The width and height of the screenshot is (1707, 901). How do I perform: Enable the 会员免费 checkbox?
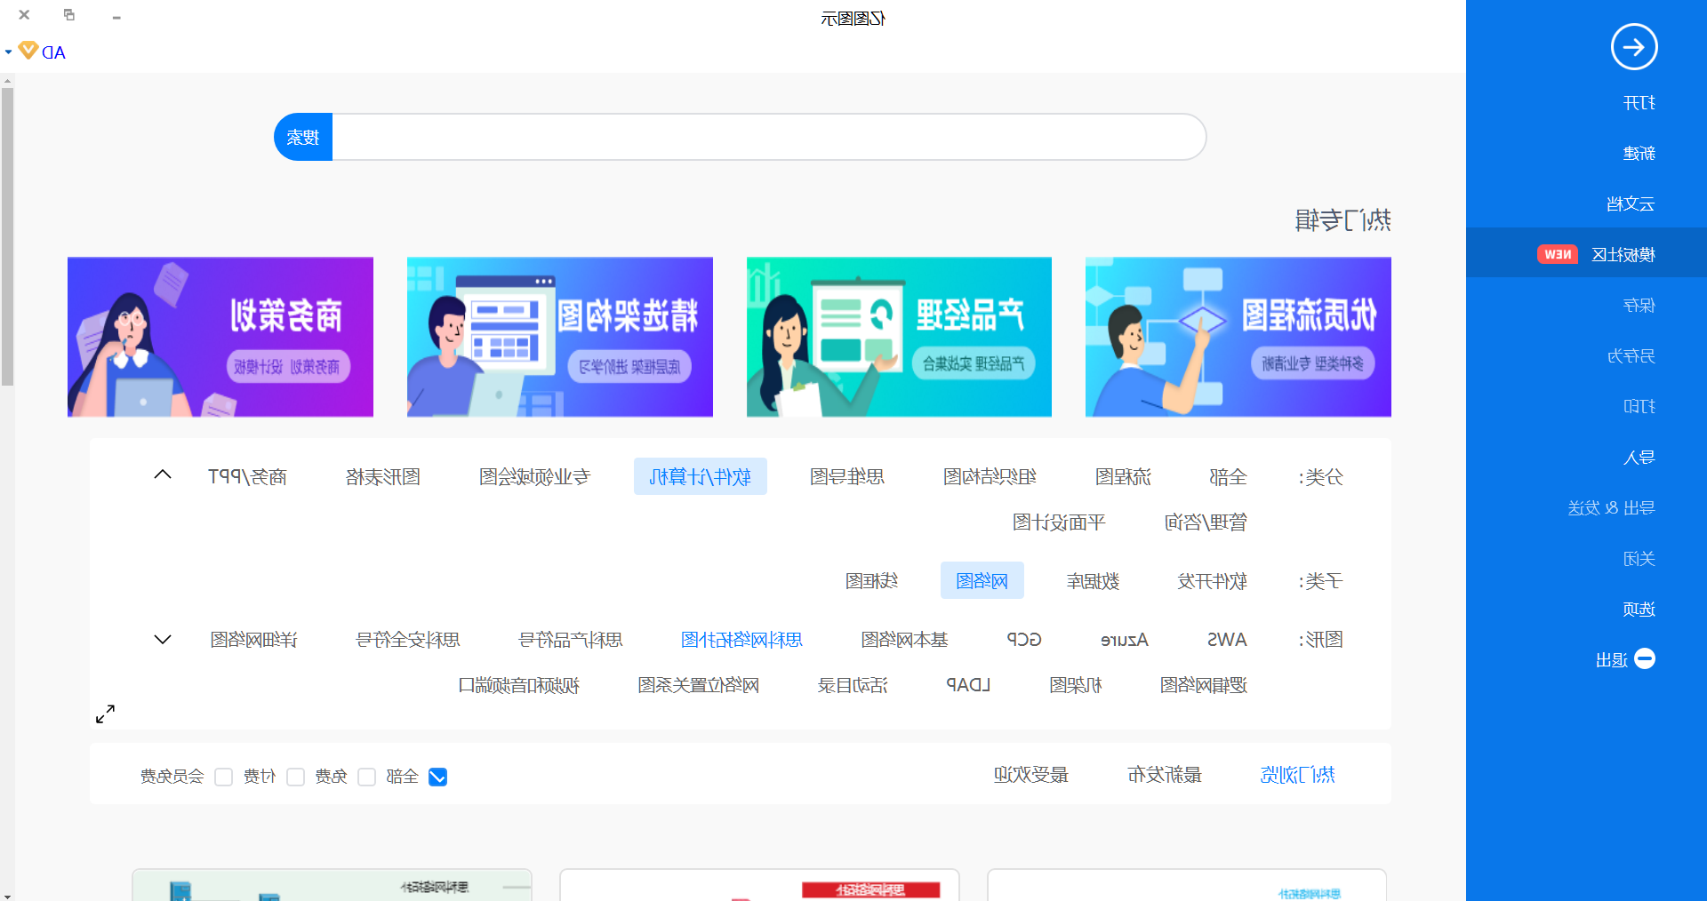[x=224, y=777]
